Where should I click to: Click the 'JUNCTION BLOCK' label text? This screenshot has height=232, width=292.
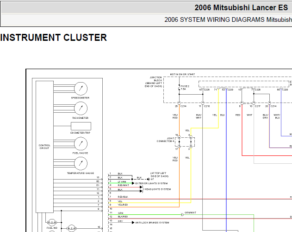(156, 79)
